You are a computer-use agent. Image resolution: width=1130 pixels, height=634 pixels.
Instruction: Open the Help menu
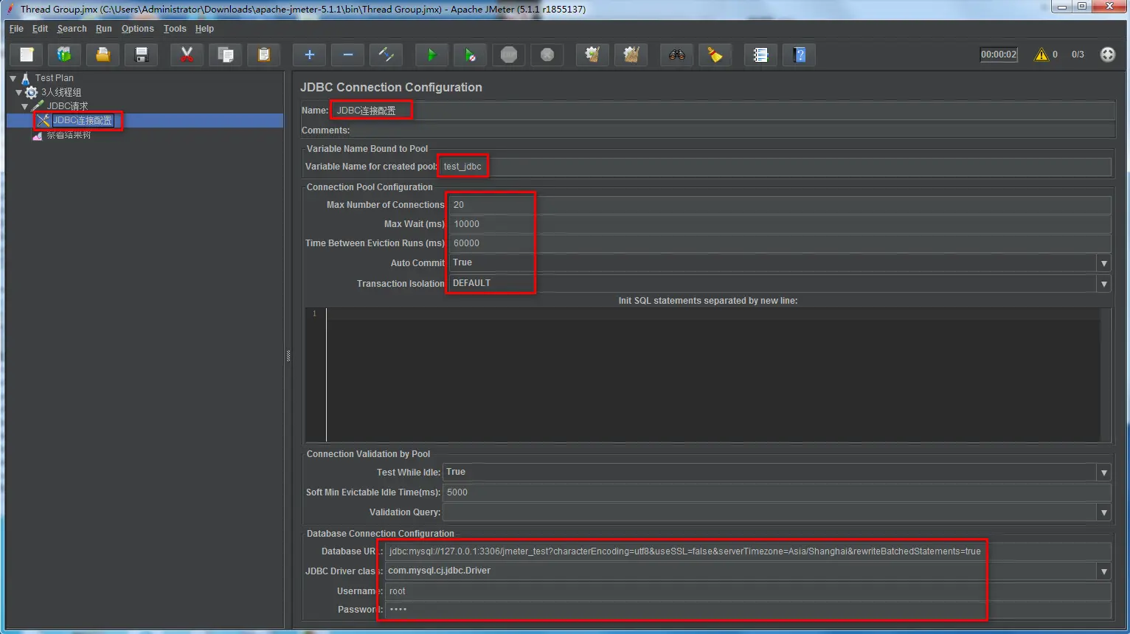tap(204, 29)
